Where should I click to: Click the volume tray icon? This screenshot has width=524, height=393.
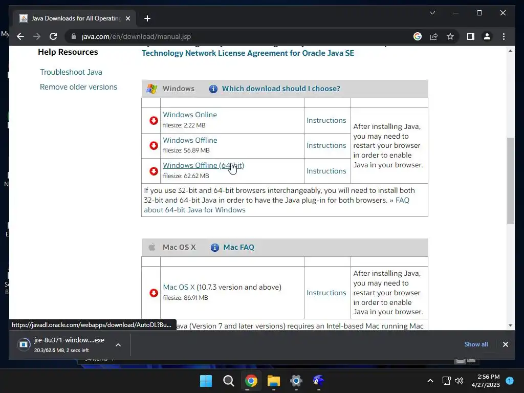(x=459, y=381)
